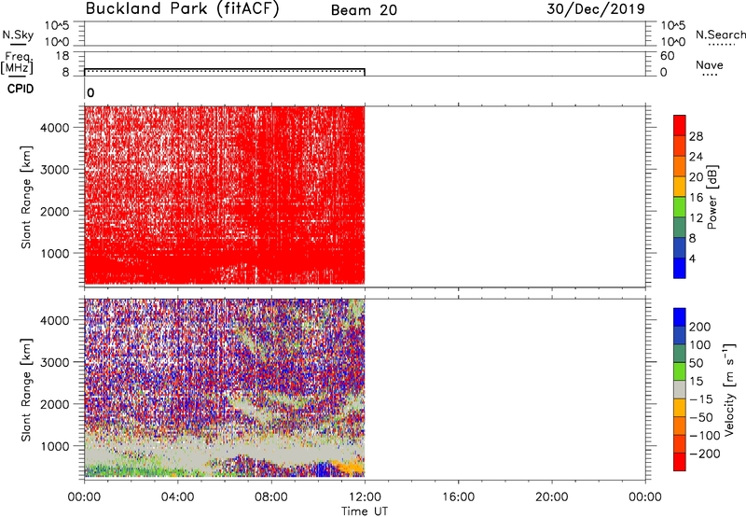Click the yellow velocity patch near 12:00
The width and height of the screenshot is (746, 517).
(352, 467)
